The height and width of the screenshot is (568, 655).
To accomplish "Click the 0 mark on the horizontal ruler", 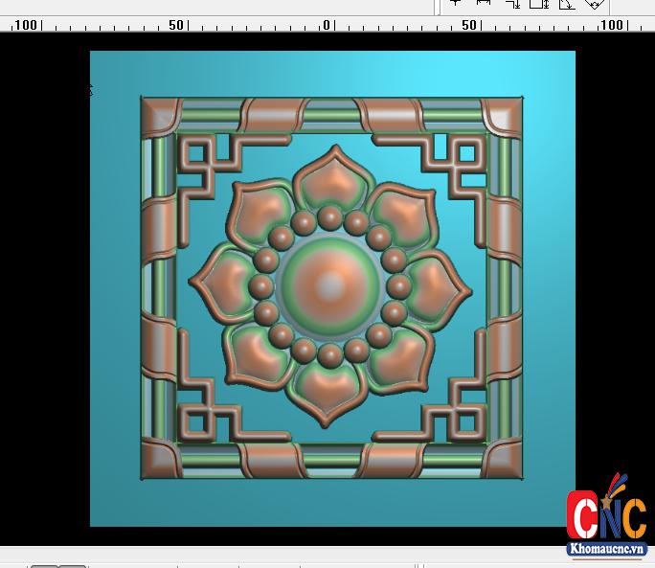I will [327, 25].
